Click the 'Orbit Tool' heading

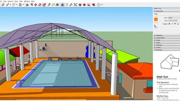pyautogui.click(x=162, y=77)
